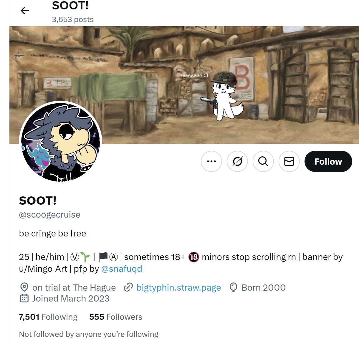Open the @snafuqd mention link

click(122, 269)
